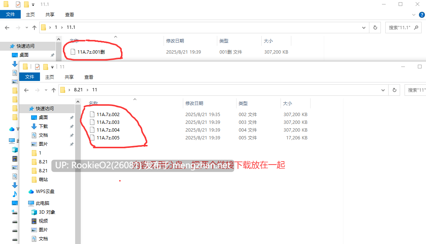Select 此电脑 in the 11 window sidebar

coord(43,203)
